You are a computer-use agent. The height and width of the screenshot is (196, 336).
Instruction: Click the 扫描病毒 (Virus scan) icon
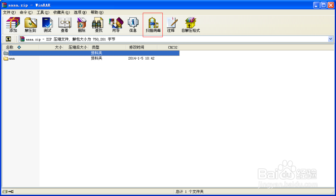[x=153, y=25]
